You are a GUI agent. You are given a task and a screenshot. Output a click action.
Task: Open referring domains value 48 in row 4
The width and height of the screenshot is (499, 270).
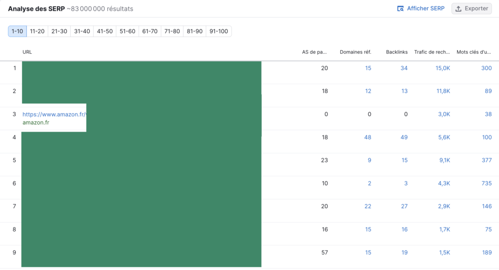tap(367, 137)
